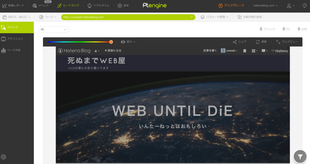Click the アップグレード upgrade button
The image size is (310, 164).
[231, 5]
